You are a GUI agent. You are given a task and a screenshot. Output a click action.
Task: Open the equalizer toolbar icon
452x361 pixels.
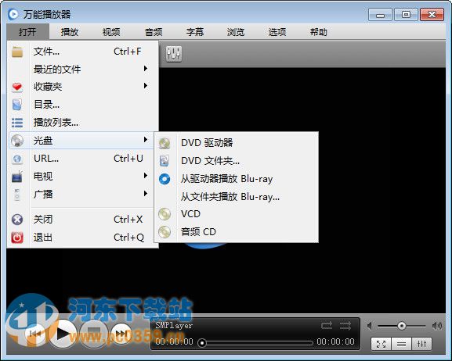[x=174, y=53]
